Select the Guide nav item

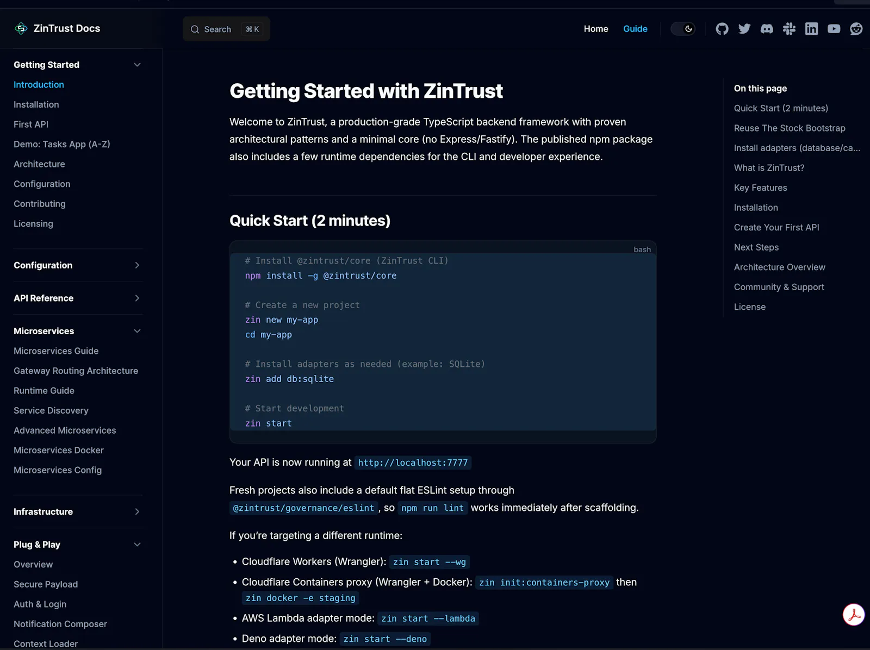[635, 29]
